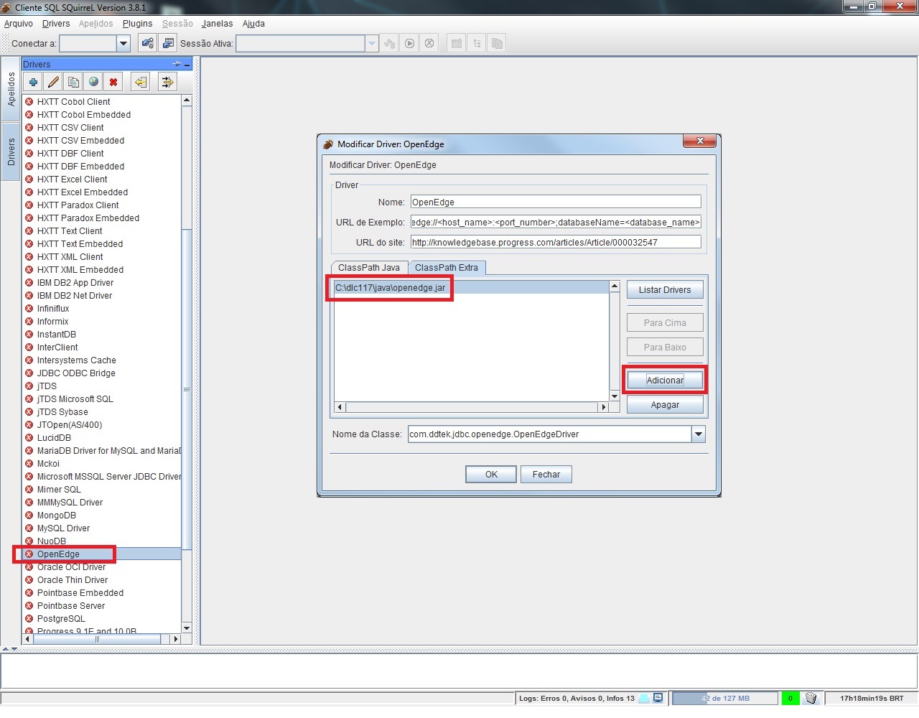
Task: Select the vertical Apelidos side tab
Action: coord(11,89)
